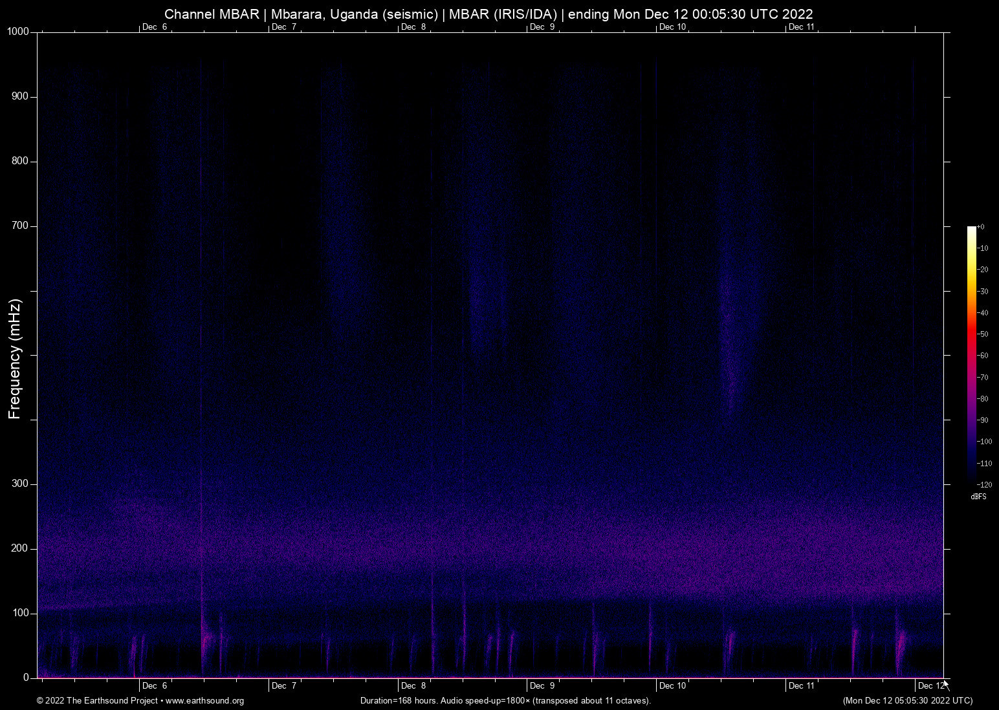Viewport: 999px width, 710px height.
Task: Select the "Dec 9" label on the top axis
Action: coord(541,27)
